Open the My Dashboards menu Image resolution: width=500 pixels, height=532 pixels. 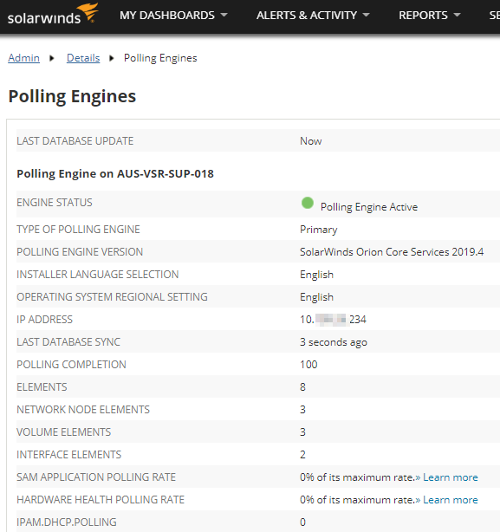point(173,16)
